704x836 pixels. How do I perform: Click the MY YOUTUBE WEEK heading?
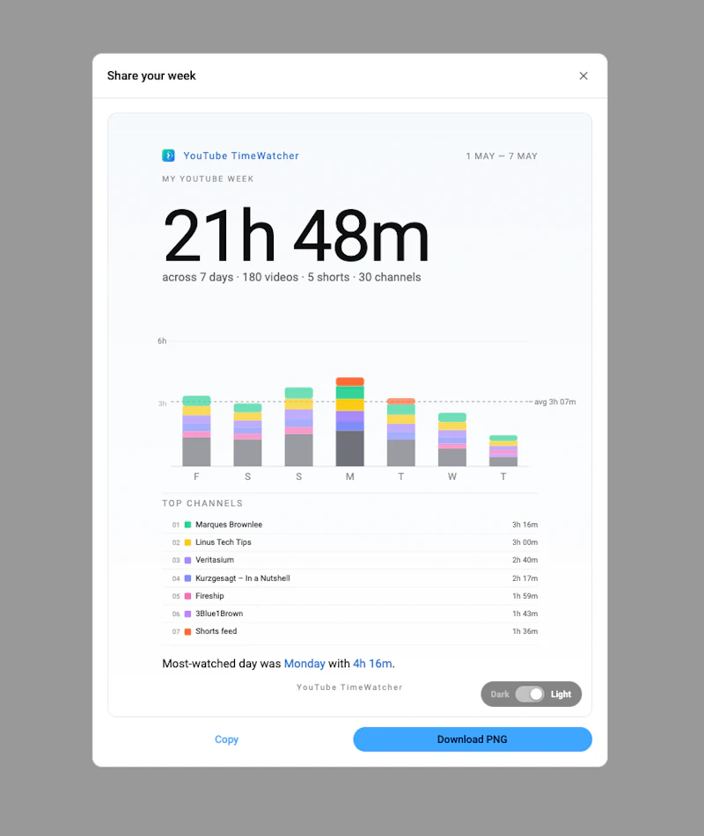tap(208, 179)
